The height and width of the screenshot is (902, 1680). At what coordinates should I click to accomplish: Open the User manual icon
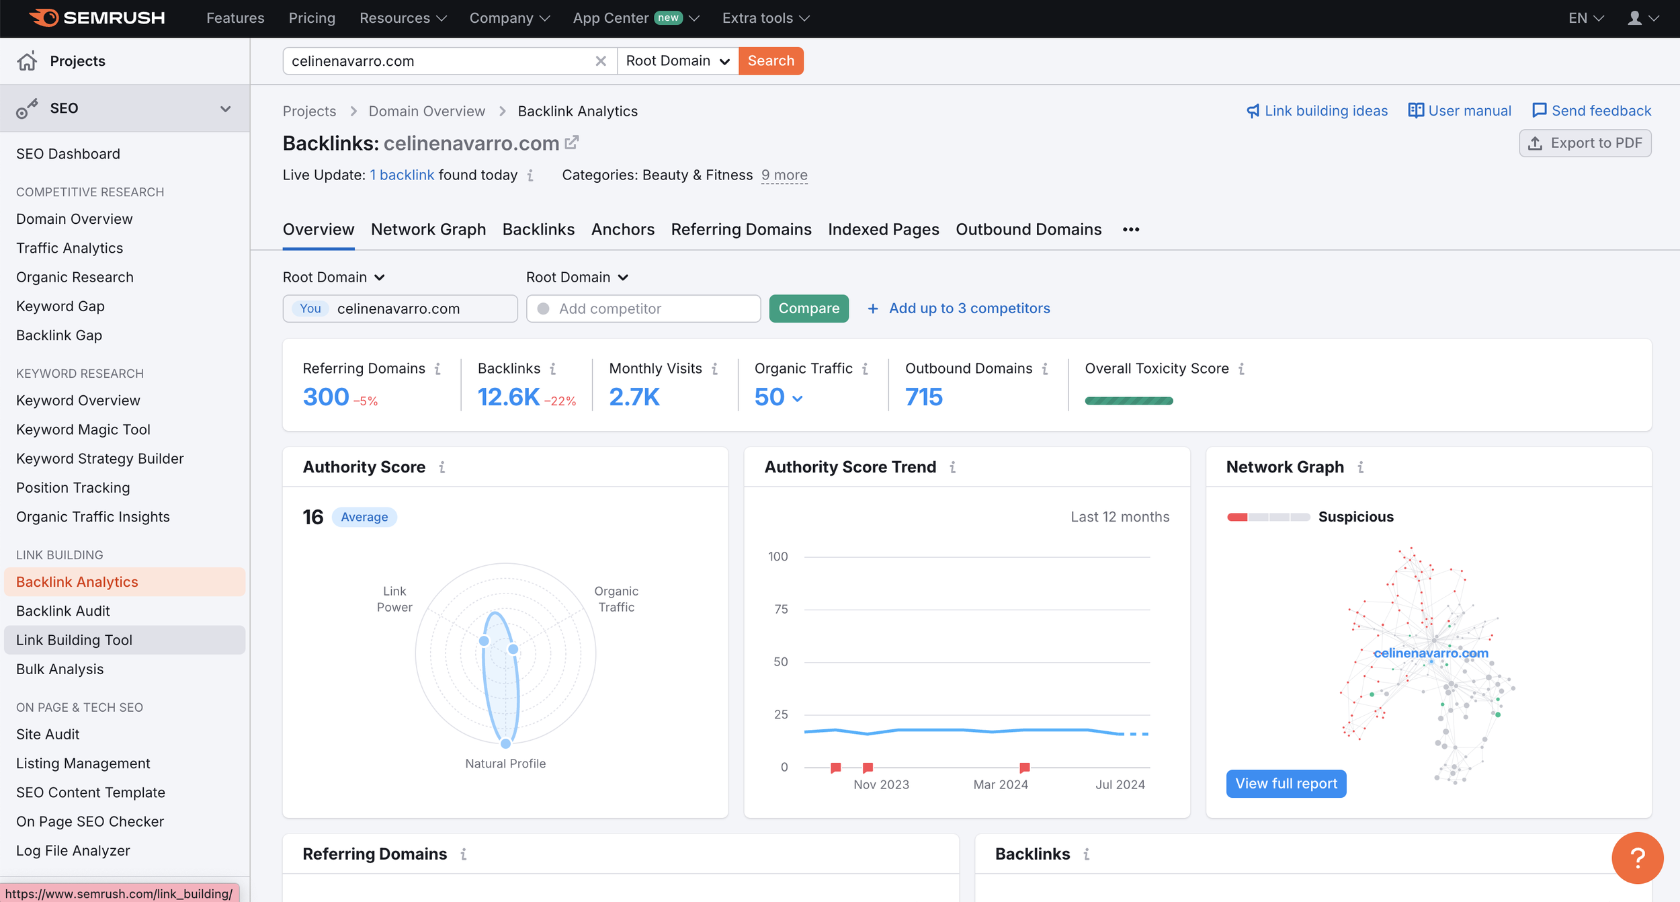1417,110
